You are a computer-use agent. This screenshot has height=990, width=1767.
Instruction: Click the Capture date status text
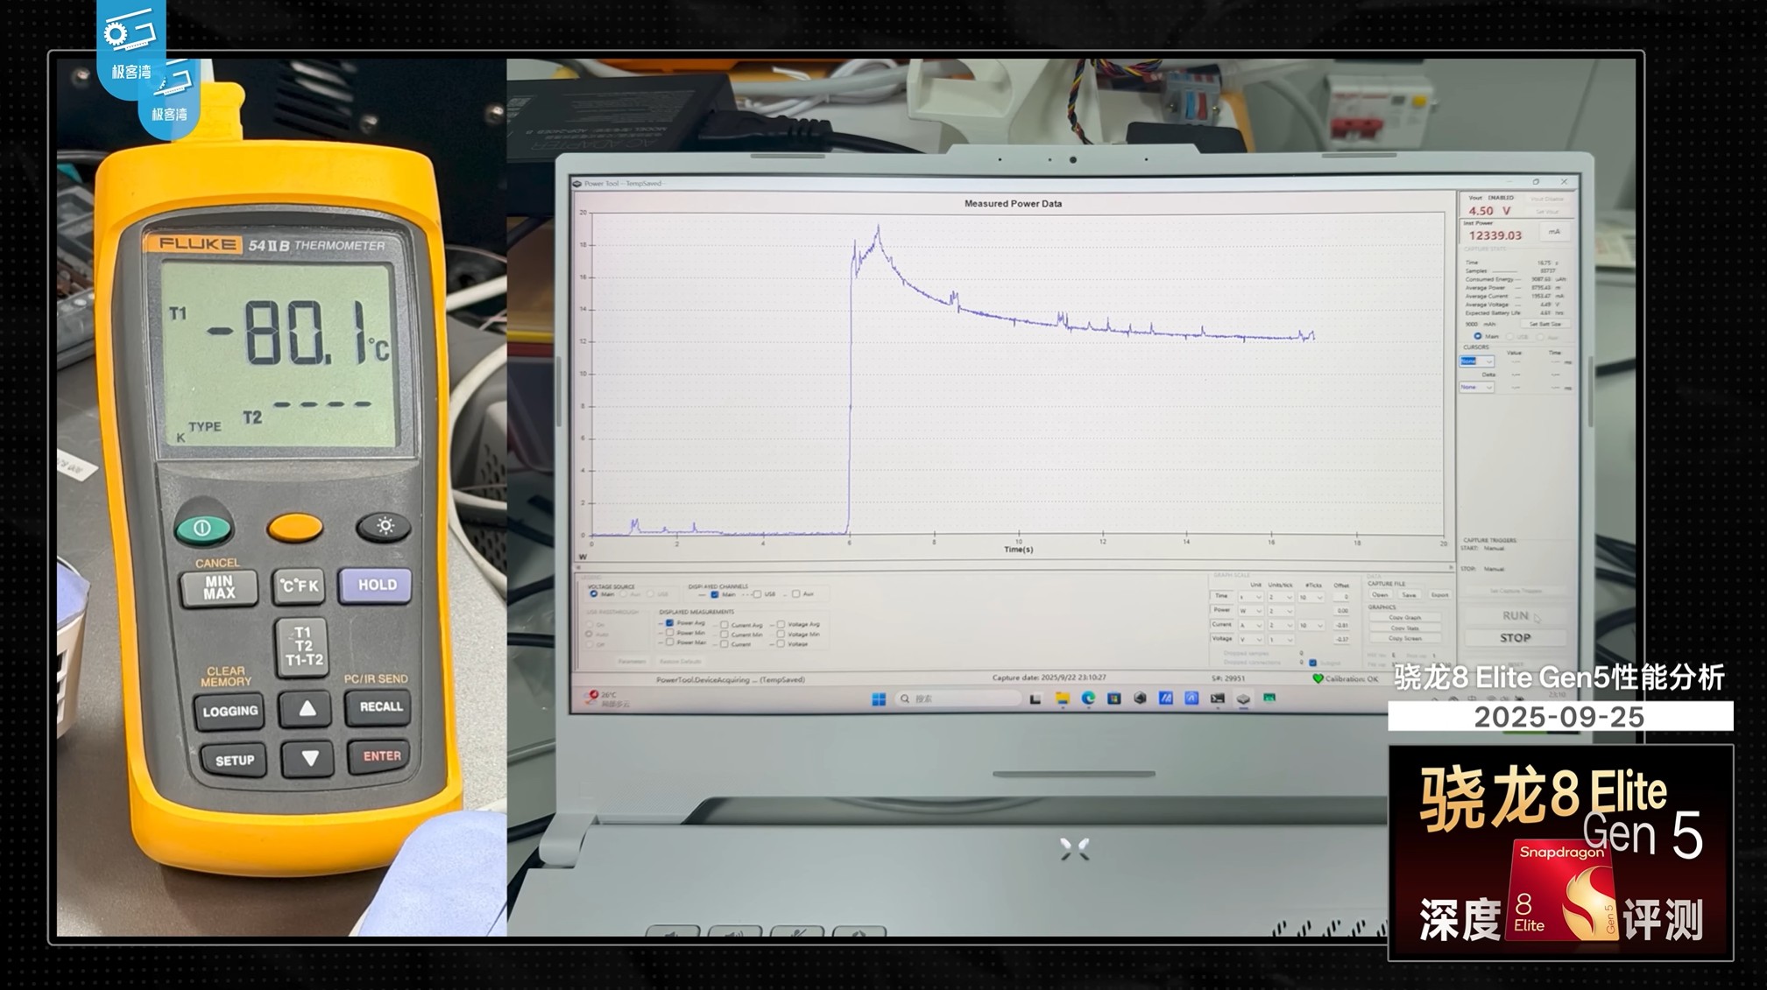click(x=1049, y=678)
